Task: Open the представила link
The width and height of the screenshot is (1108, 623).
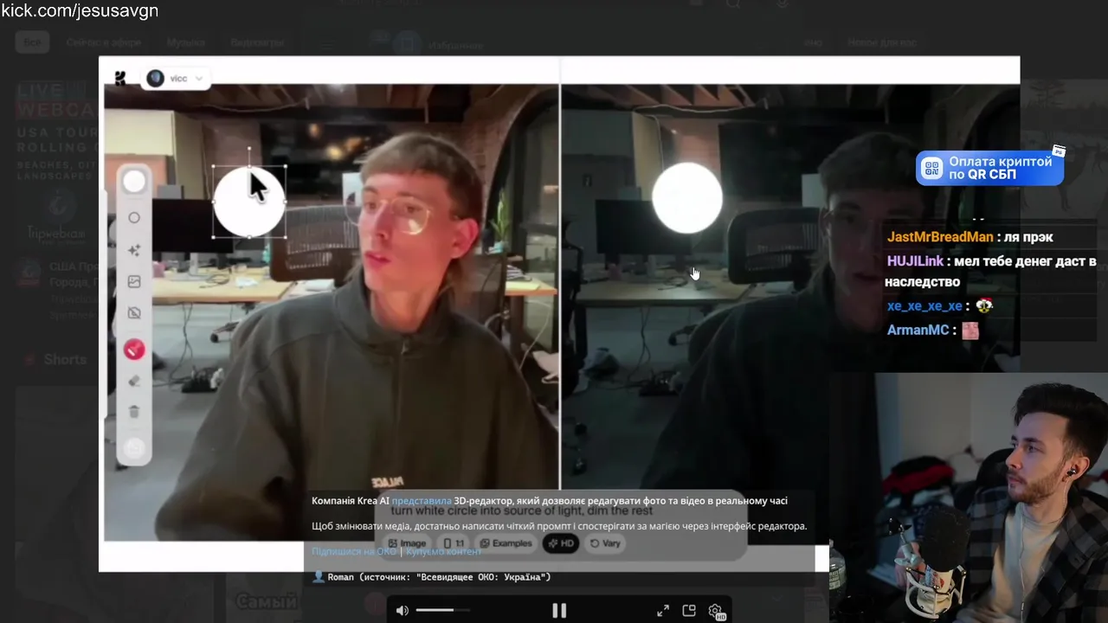Action: [x=422, y=501]
